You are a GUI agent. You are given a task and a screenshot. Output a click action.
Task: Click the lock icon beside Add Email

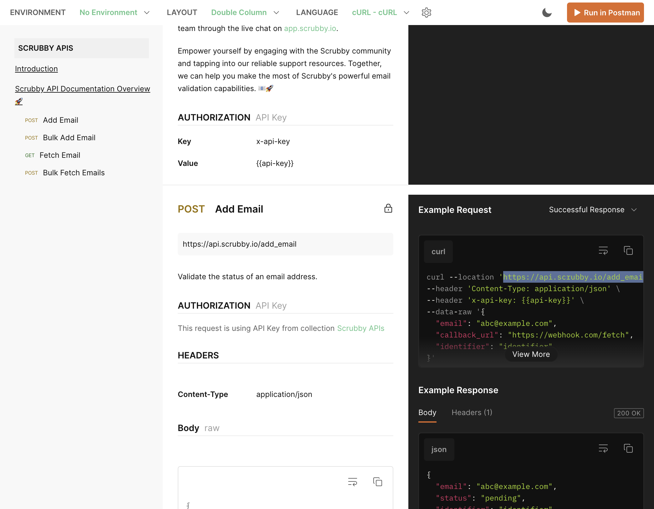(x=388, y=208)
